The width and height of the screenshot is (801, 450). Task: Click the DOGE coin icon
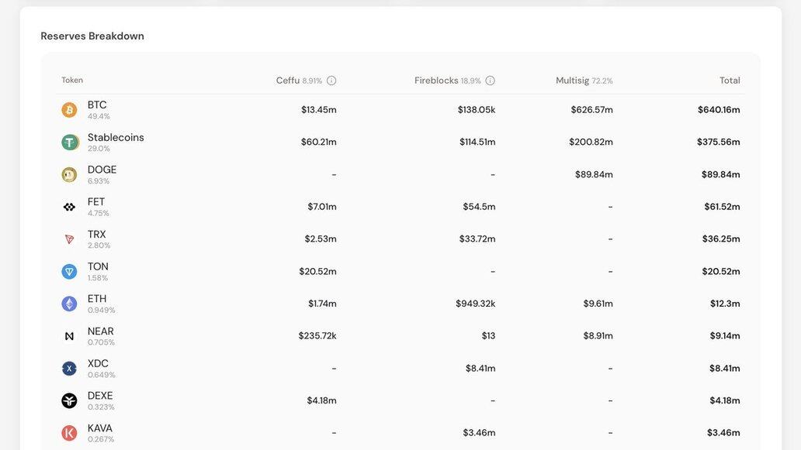point(70,175)
